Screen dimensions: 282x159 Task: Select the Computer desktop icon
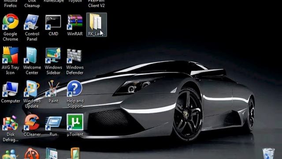[x=11, y=89]
